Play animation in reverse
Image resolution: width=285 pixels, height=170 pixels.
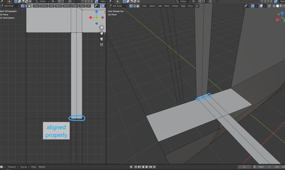tap(143, 167)
